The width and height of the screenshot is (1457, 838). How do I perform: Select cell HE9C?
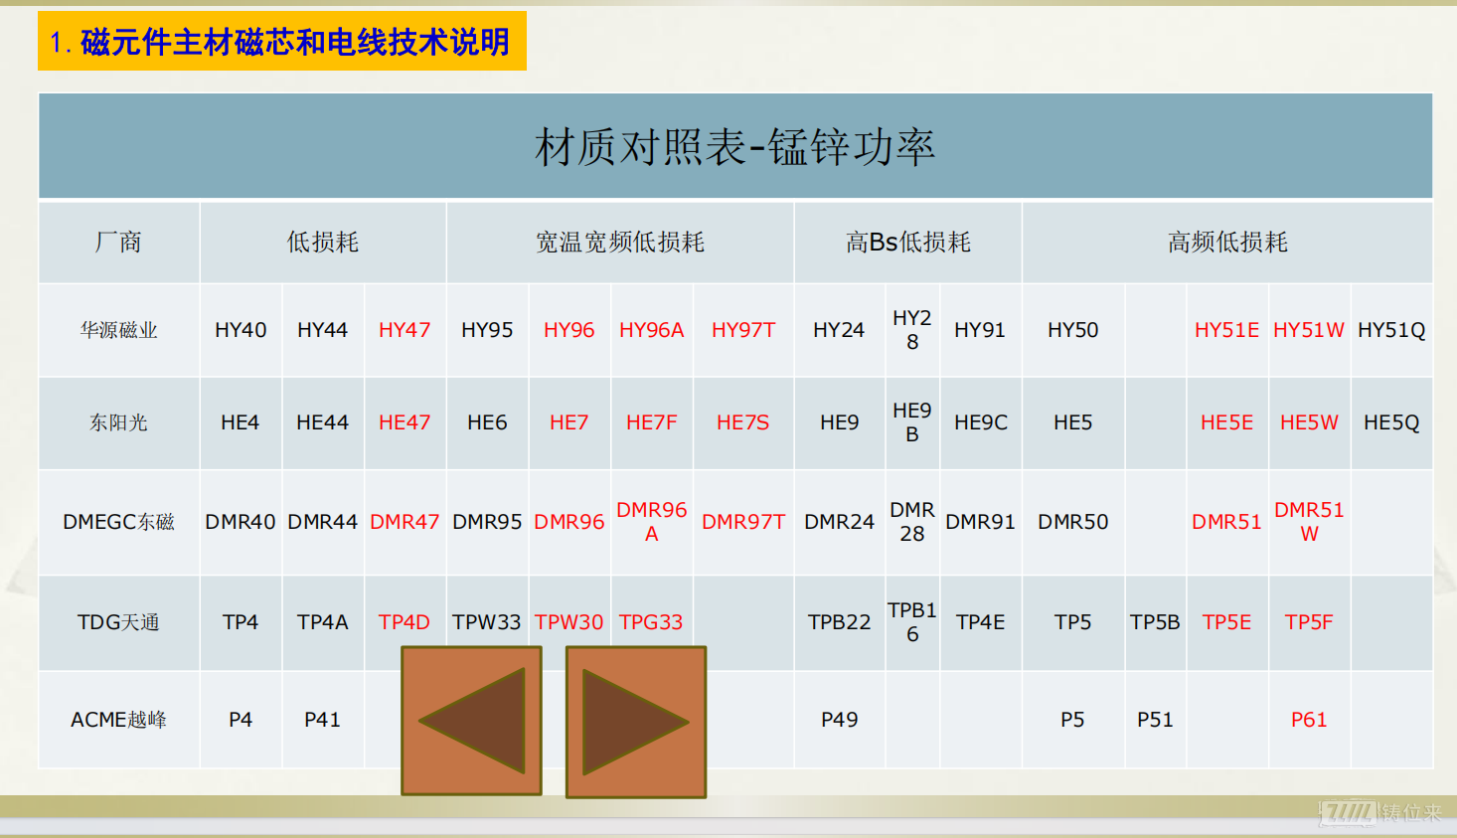980,422
